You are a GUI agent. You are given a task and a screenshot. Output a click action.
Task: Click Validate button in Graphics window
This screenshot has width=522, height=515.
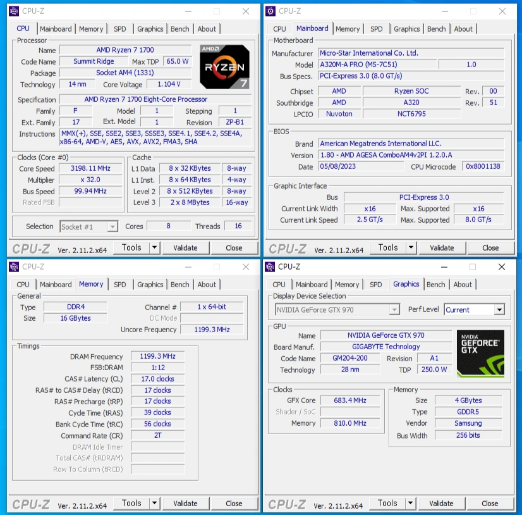(441, 504)
